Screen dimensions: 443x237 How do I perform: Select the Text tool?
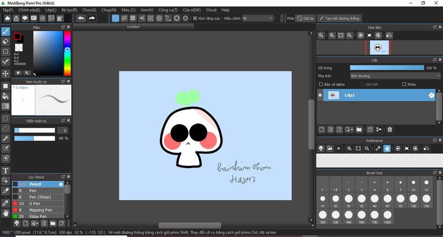6,171
